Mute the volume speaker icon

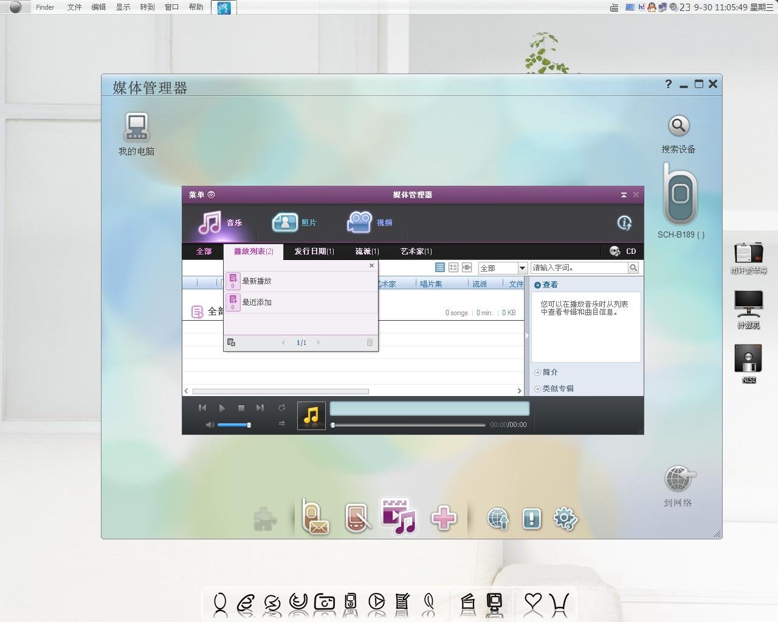click(210, 425)
